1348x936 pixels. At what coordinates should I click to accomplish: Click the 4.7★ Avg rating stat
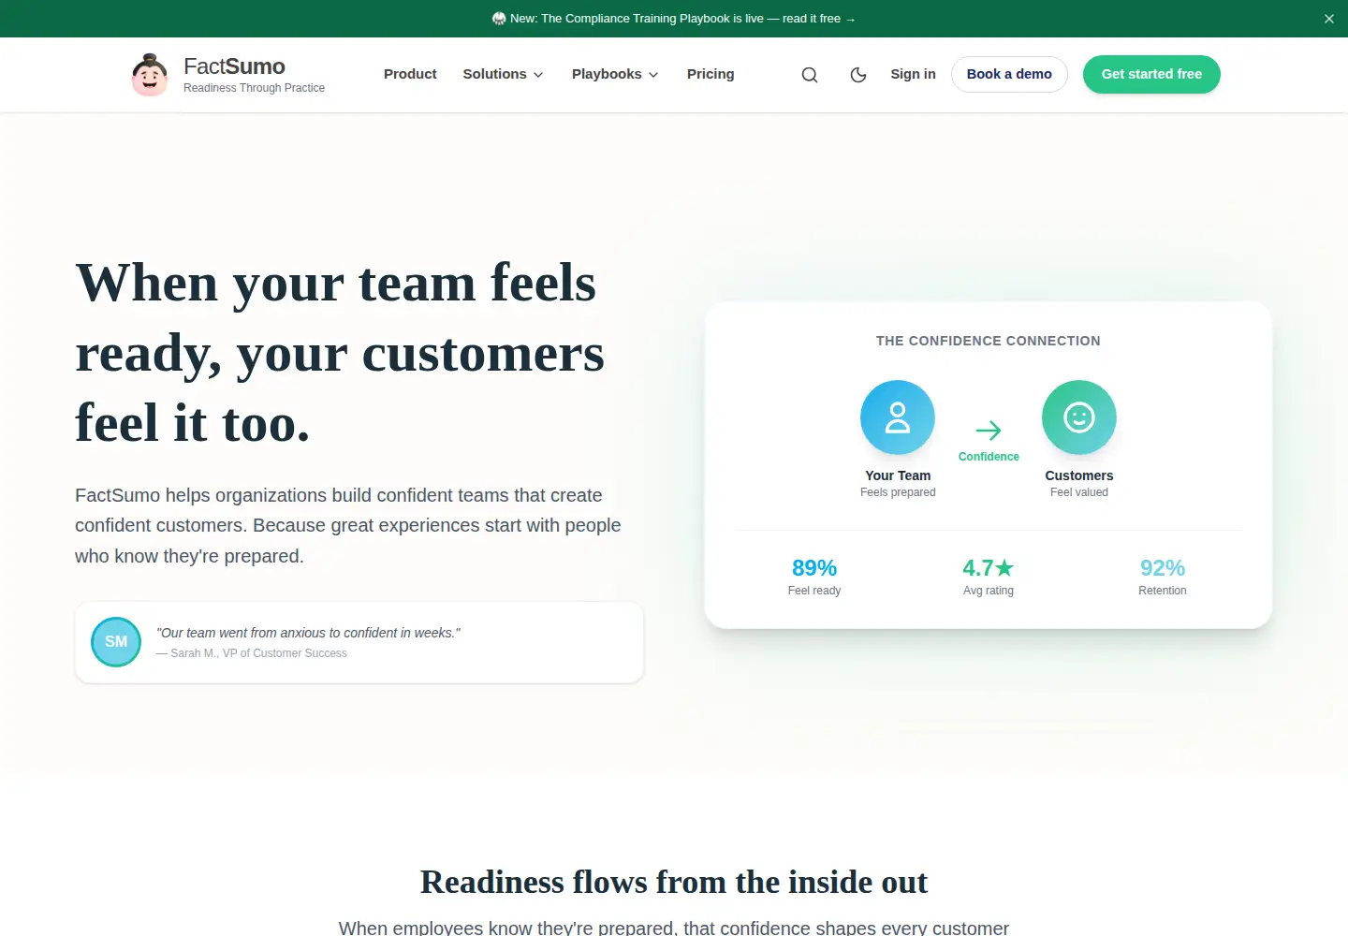tap(989, 577)
